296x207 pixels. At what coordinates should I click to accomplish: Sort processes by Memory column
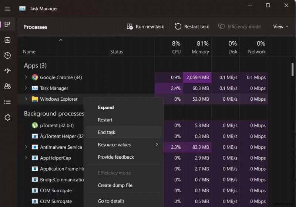point(200,48)
